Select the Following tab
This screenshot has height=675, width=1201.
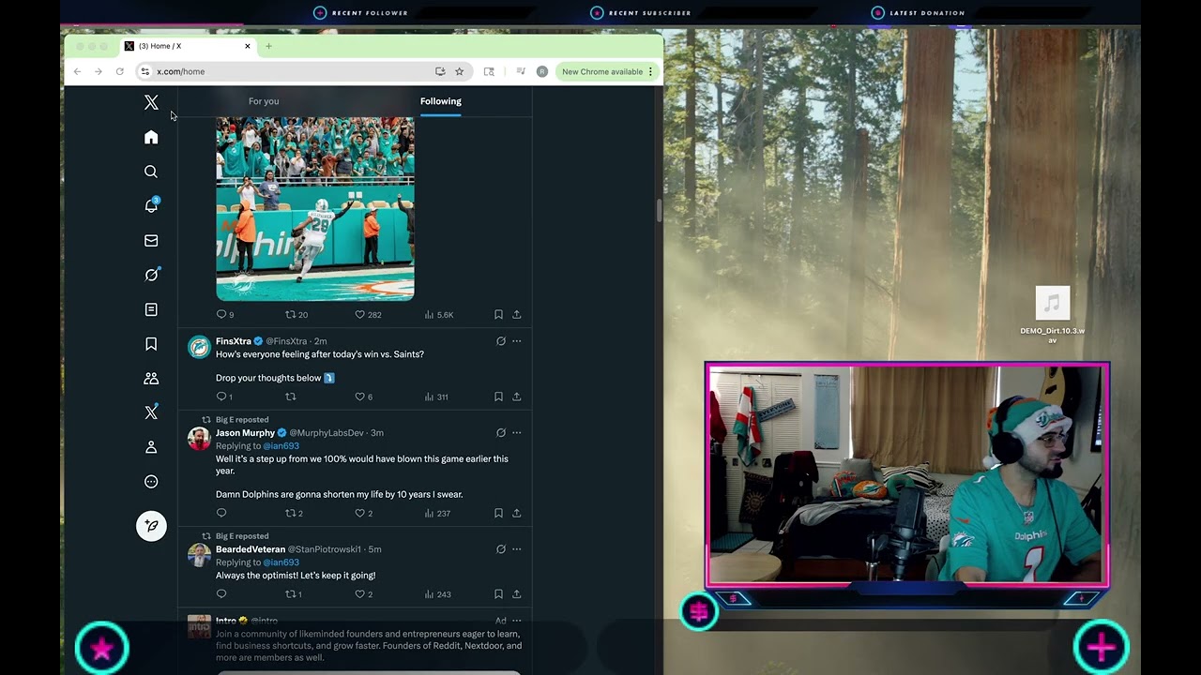point(441,101)
